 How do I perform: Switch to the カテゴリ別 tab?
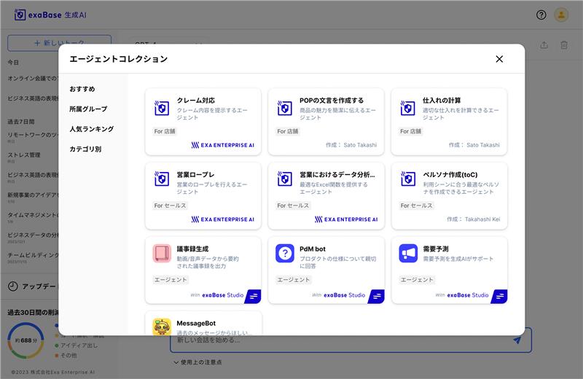[85, 149]
